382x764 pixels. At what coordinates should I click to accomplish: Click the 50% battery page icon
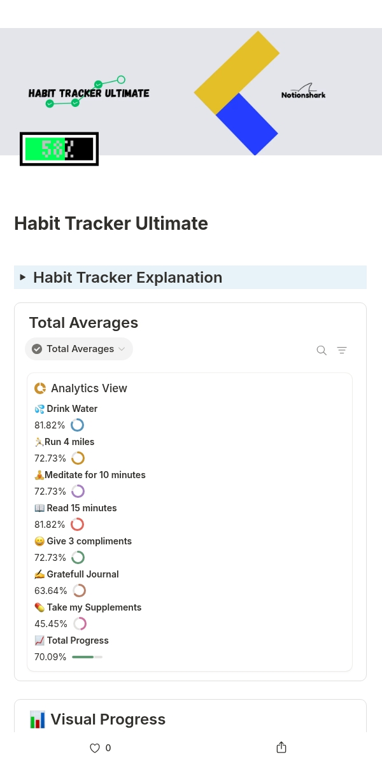point(59,149)
